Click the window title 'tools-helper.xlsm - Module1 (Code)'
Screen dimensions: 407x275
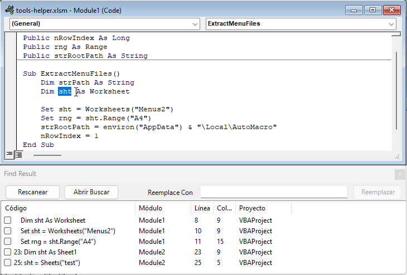pos(69,11)
